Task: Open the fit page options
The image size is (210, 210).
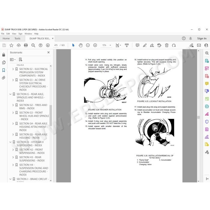Action: [x=118, y=45]
